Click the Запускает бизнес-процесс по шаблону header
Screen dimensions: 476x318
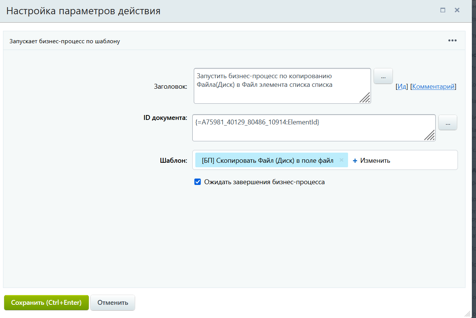(x=65, y=41)
